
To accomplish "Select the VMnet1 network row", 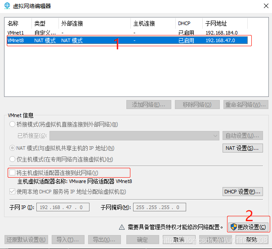I will [127, 33].
